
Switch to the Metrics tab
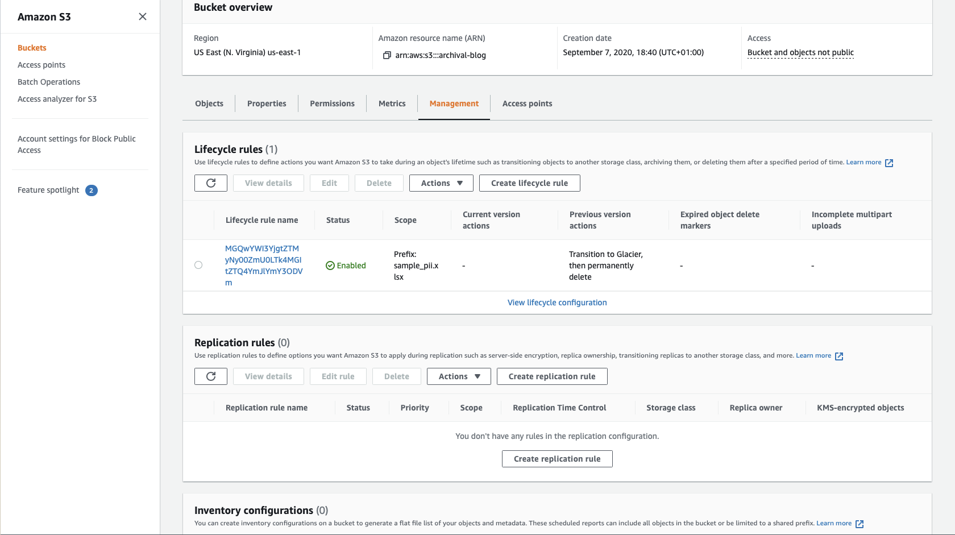(x=392, y=103)
